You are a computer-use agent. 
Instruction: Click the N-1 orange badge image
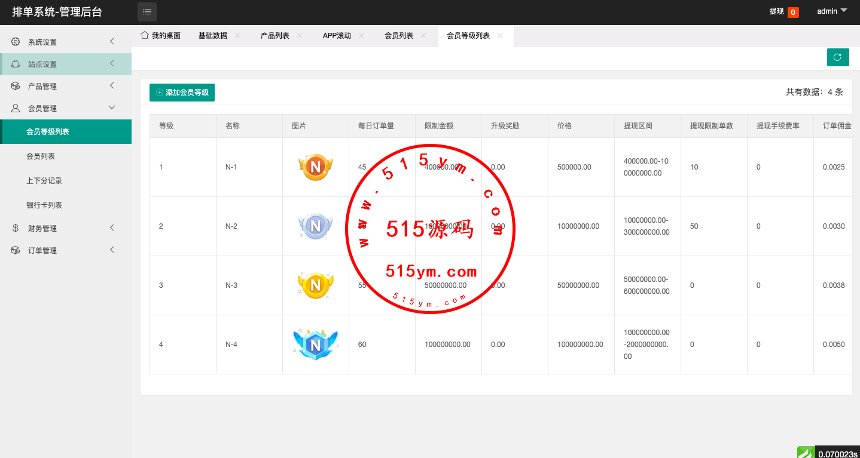coord(315,167)
